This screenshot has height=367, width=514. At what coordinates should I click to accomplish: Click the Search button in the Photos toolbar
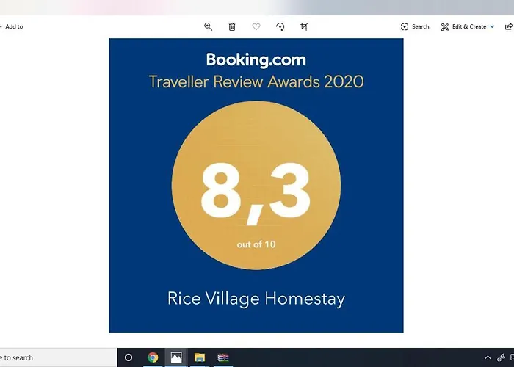click(415, 27)
